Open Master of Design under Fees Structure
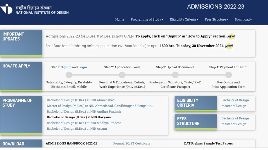Viewport: 268px width, 150px height. tap(234, 124)
